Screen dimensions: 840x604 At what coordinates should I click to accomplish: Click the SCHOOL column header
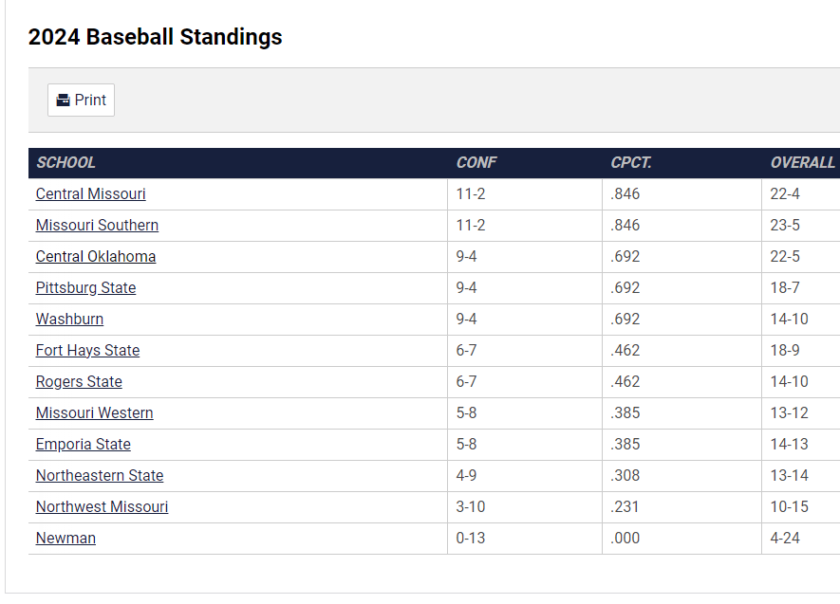(66, 163)
